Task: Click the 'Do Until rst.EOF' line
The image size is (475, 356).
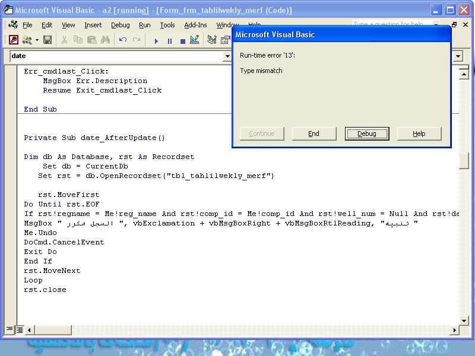Action: click(62, 204)
